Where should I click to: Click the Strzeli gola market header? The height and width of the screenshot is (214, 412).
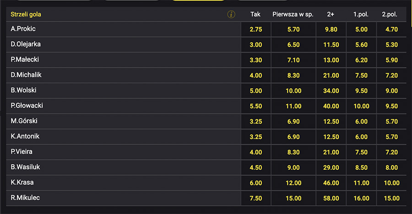[x=26, y=14]
